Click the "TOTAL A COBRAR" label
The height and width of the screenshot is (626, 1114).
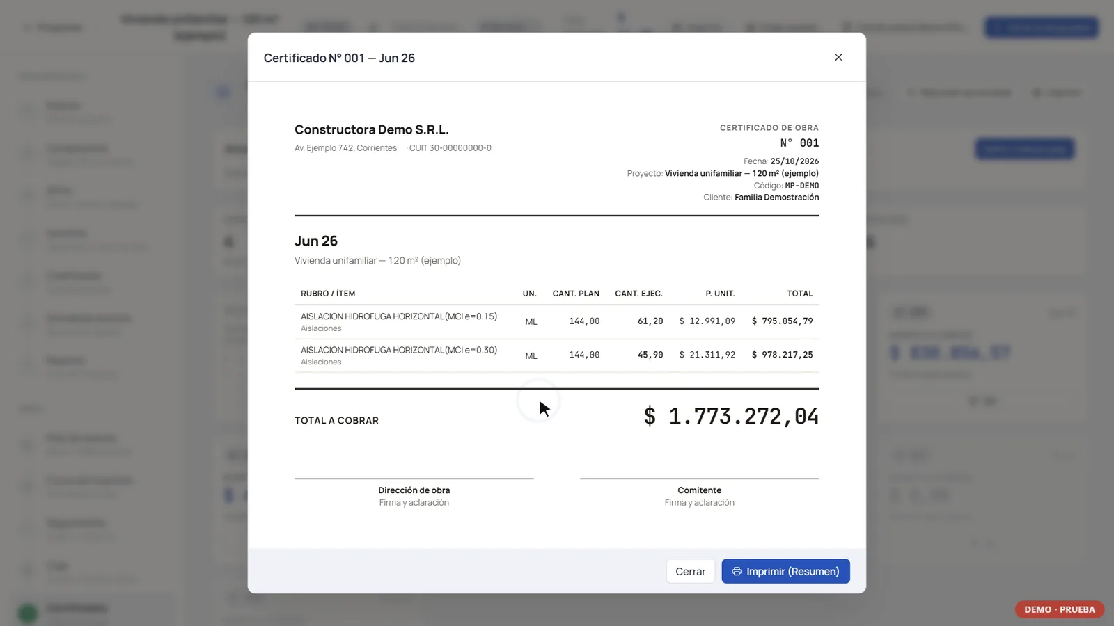point(337,421)
